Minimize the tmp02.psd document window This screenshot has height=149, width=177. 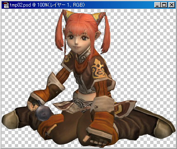tap(157, 5)
